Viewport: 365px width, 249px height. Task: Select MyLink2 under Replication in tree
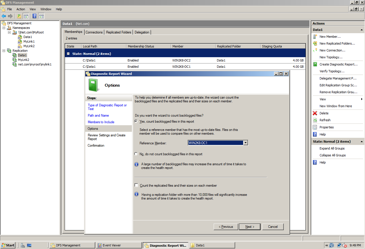(23, 60)
